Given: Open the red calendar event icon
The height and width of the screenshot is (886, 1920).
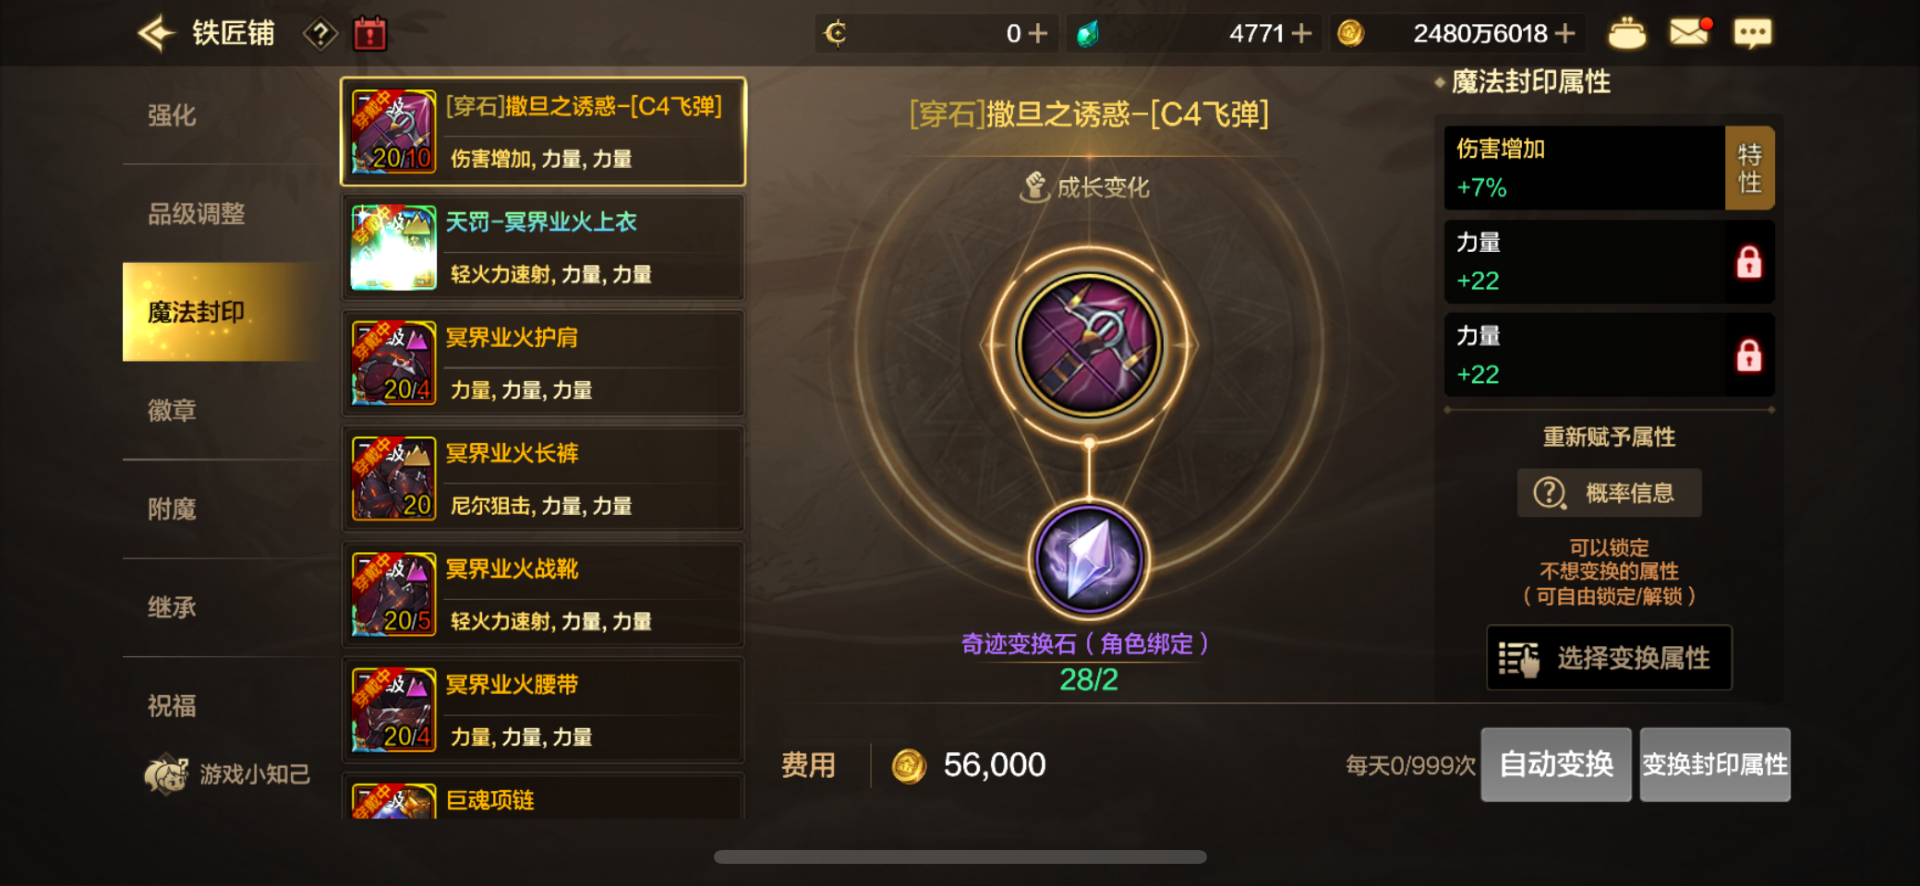Looking at the screenshot, I should click(x=369, y=34).
